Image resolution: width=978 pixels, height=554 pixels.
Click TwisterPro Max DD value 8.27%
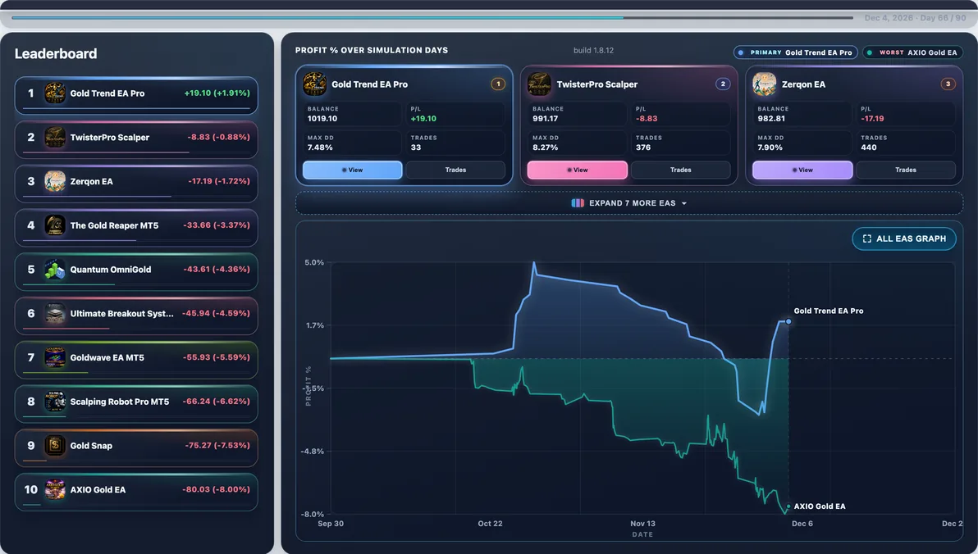coord(545,148)
